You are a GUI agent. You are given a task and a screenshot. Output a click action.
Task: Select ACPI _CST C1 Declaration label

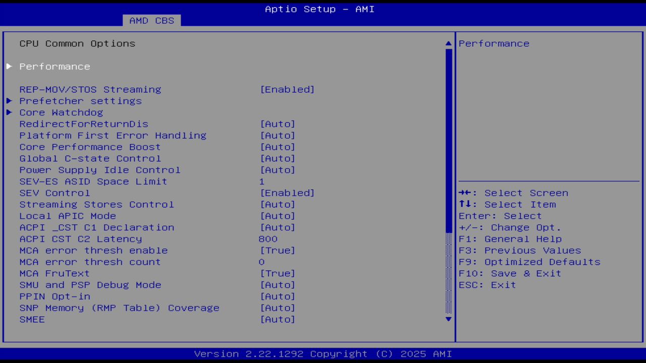point(97,227)
